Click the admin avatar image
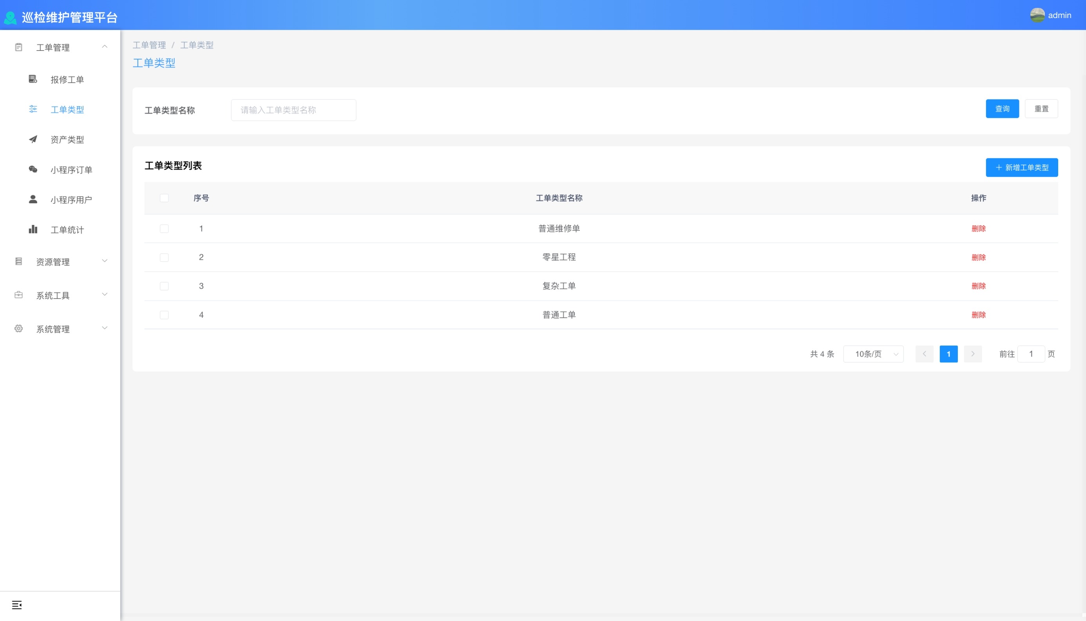 pyautogui.click(x=1037, y=15)
